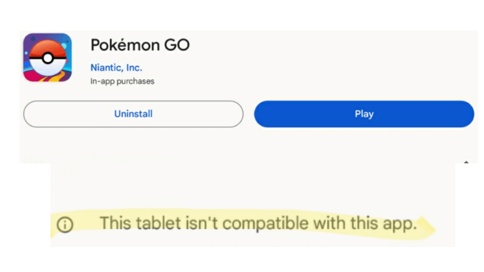Launch Pokémon GO with the Play button

[x=364, y=114]
